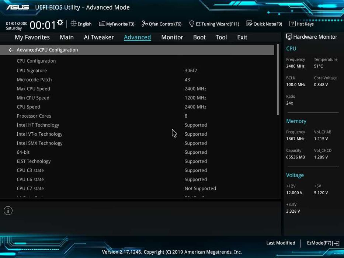Select the Intel HT Technology row

(137, 125)
